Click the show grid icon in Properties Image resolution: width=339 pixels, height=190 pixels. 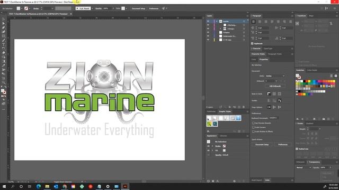(274, 94)
